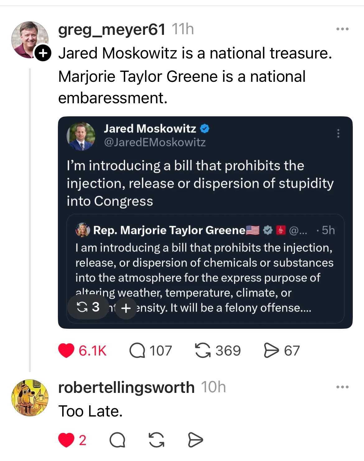The image size is (364, 461).
Task: Tap Jared Moskowitz avatar in embedded tweet
Action: point(81,136)
